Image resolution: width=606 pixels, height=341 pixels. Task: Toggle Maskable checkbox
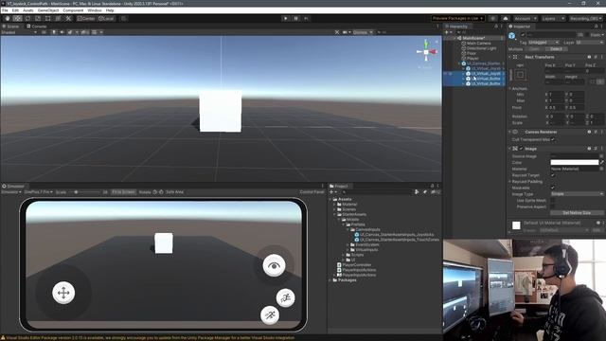click(553, 188)
